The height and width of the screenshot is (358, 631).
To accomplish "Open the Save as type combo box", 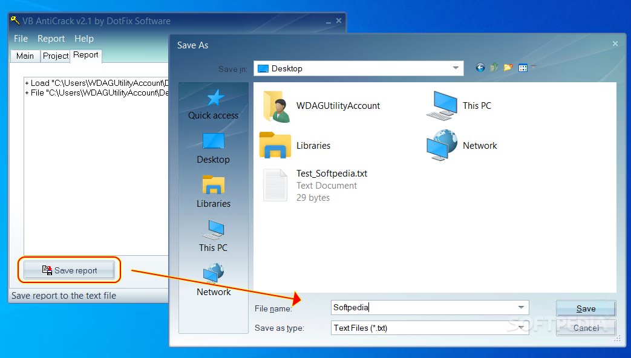I will click(x=430, y=328).
